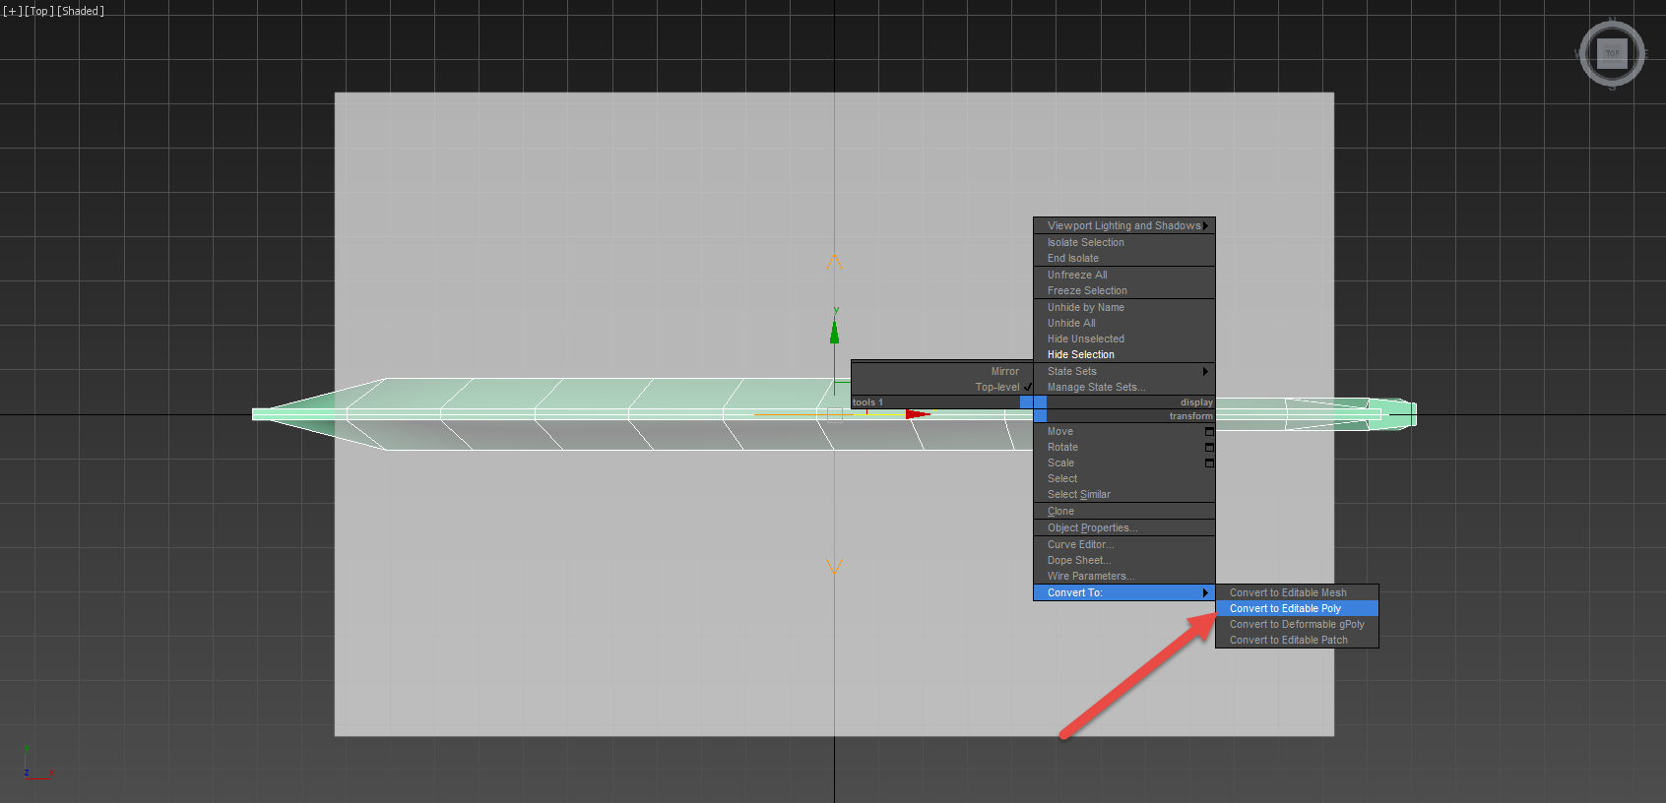The height and width of the screenshot is (803, 1666).
Task: Choose Mirror in tools 1 quad
Action: point(942,372)
